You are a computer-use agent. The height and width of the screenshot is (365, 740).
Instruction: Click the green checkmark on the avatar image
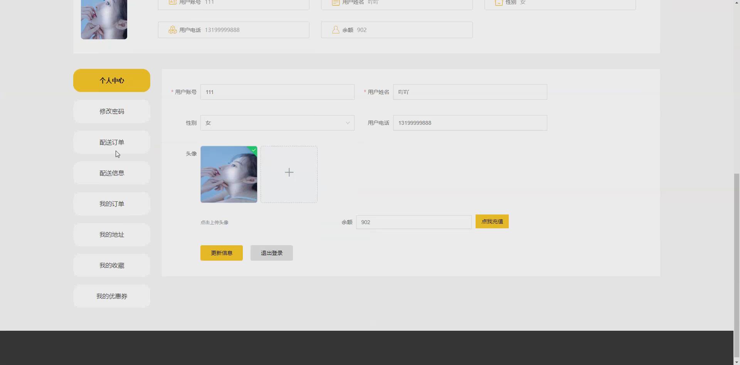pyautogui.click(x=253, y=150)
